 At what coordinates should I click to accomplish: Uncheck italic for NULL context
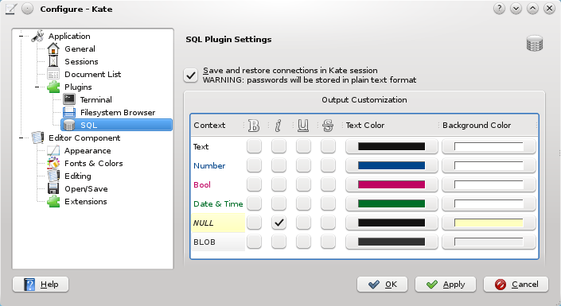click(279, 223)
